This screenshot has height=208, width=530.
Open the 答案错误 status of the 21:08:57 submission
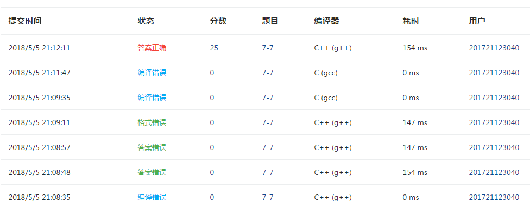(x=152, y=148)
